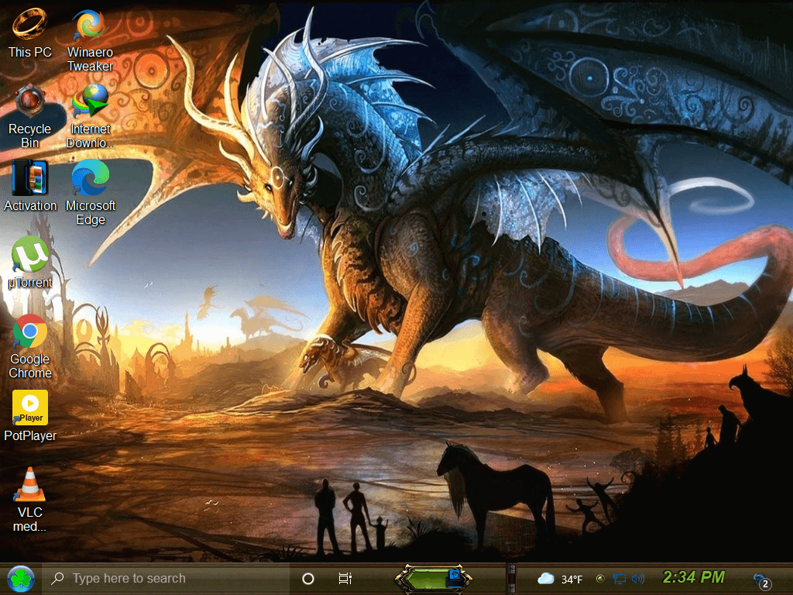
Task: Click the 'Type here to search' box
Action: (x=166, y=578)
